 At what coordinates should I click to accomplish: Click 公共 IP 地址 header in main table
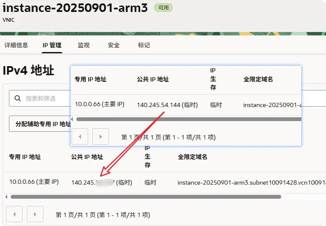point(87,156)
